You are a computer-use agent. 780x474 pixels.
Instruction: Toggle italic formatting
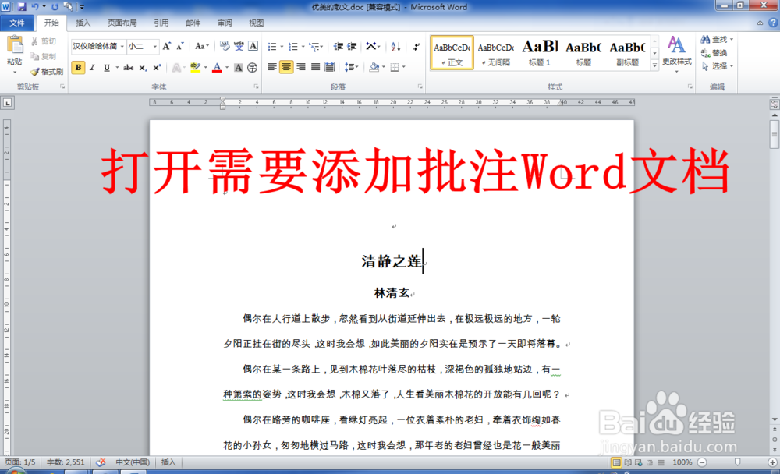[90, 68]
